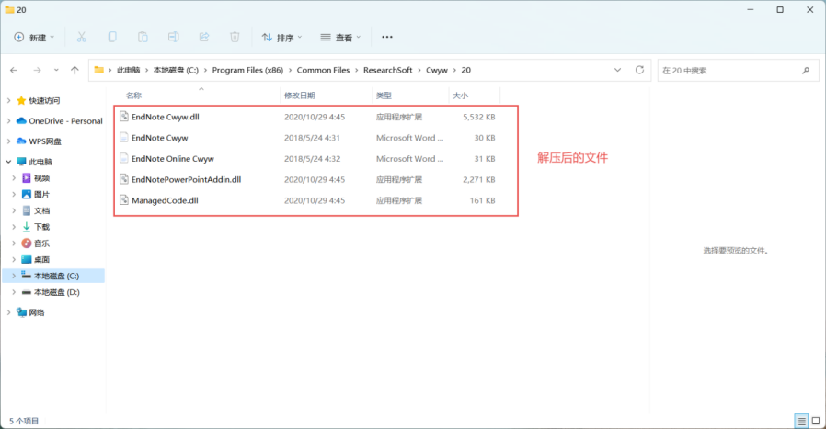The width and height of the screenshot is (826, 429).
Task: Switch to large icons view in status bar
Action: [816, 421]
